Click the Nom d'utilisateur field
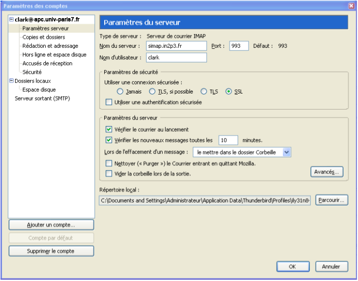 point(176,57)
